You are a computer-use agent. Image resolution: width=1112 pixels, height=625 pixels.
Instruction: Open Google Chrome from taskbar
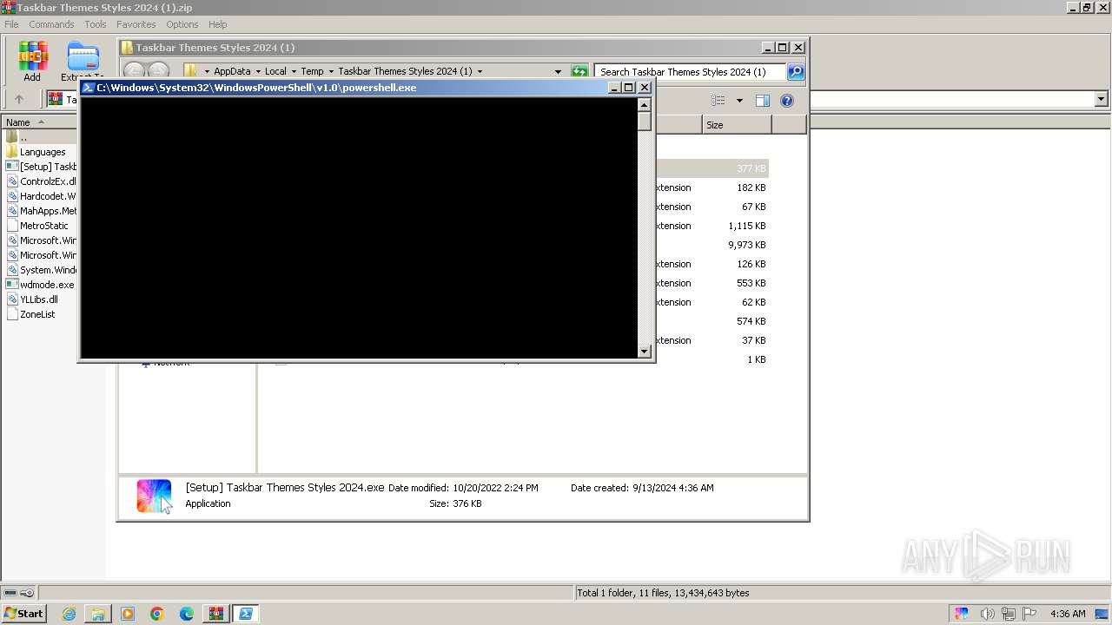(x=157, y=614)
